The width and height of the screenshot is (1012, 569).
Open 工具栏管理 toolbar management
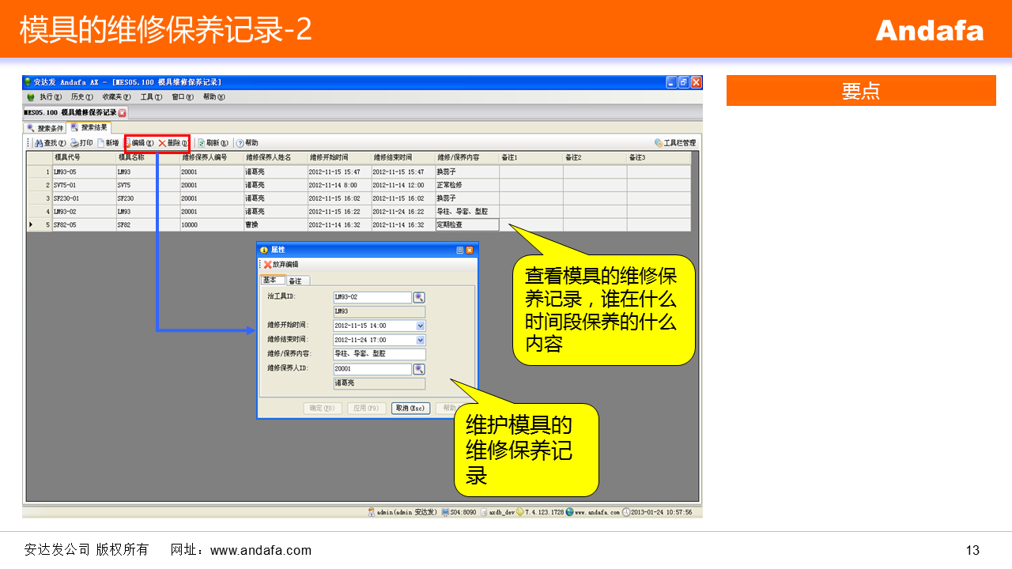[659, 143]
